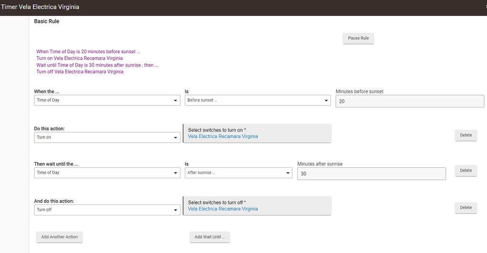Click the Pause Rule button
487x253 pixels.
pos(358,38)
